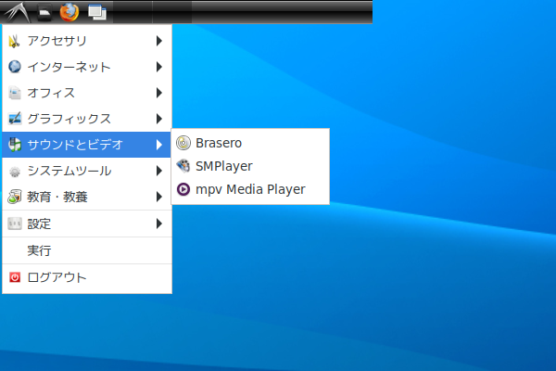Open the システムツール menu category
Viewport: 556px width, 371px height.
[87, 171]
